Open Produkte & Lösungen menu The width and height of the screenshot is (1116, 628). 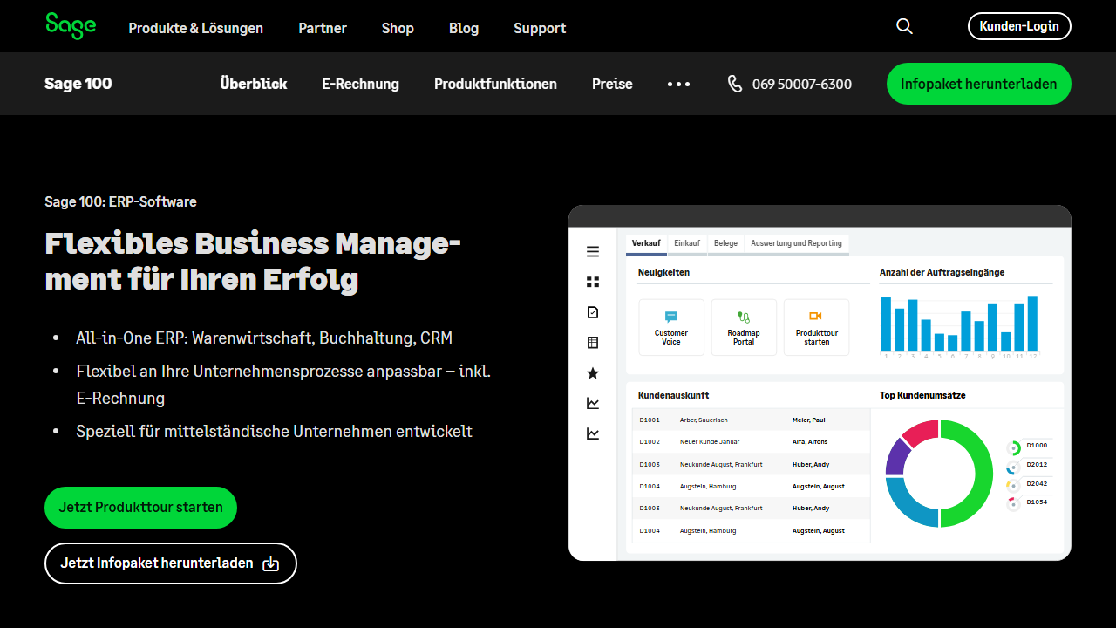[195, 28]
